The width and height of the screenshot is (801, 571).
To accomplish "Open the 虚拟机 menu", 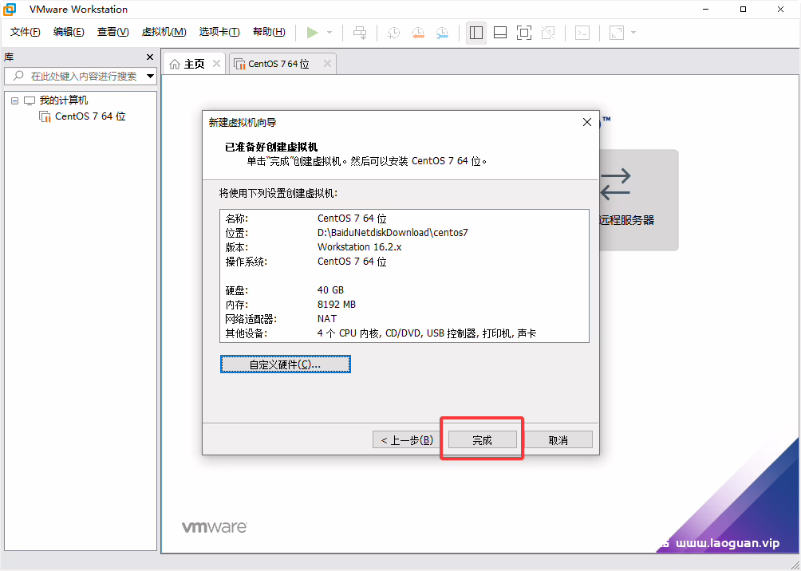I will click(164, 32).
